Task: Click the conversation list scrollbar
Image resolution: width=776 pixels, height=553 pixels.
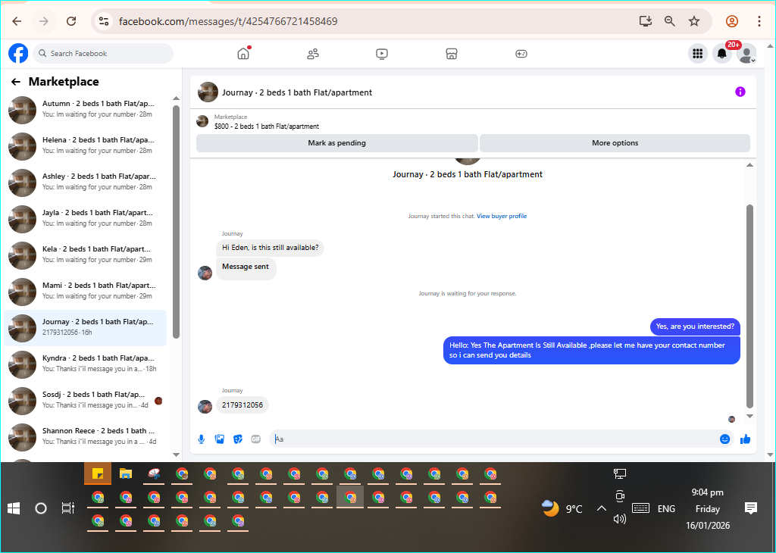Action: (176, 222)
